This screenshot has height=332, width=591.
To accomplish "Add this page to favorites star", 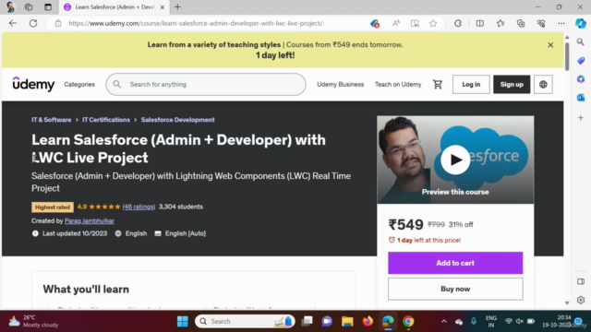I will click(x=433, y=23).
